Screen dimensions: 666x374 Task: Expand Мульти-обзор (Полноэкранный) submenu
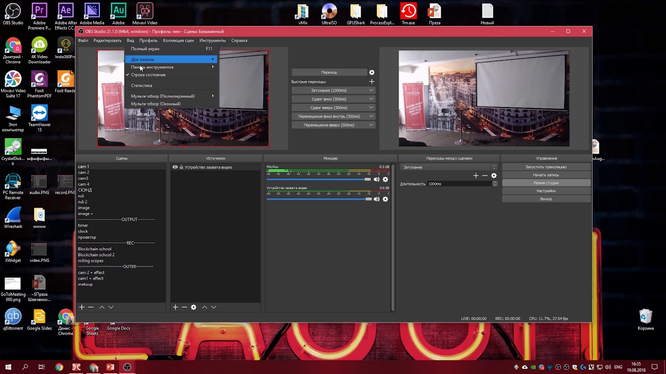coord(170,96)
